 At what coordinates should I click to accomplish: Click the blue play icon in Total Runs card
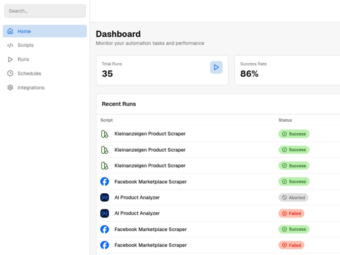tap(216, 67)
